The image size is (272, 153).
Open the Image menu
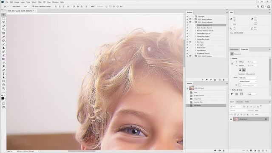click(x=17, y=2)
